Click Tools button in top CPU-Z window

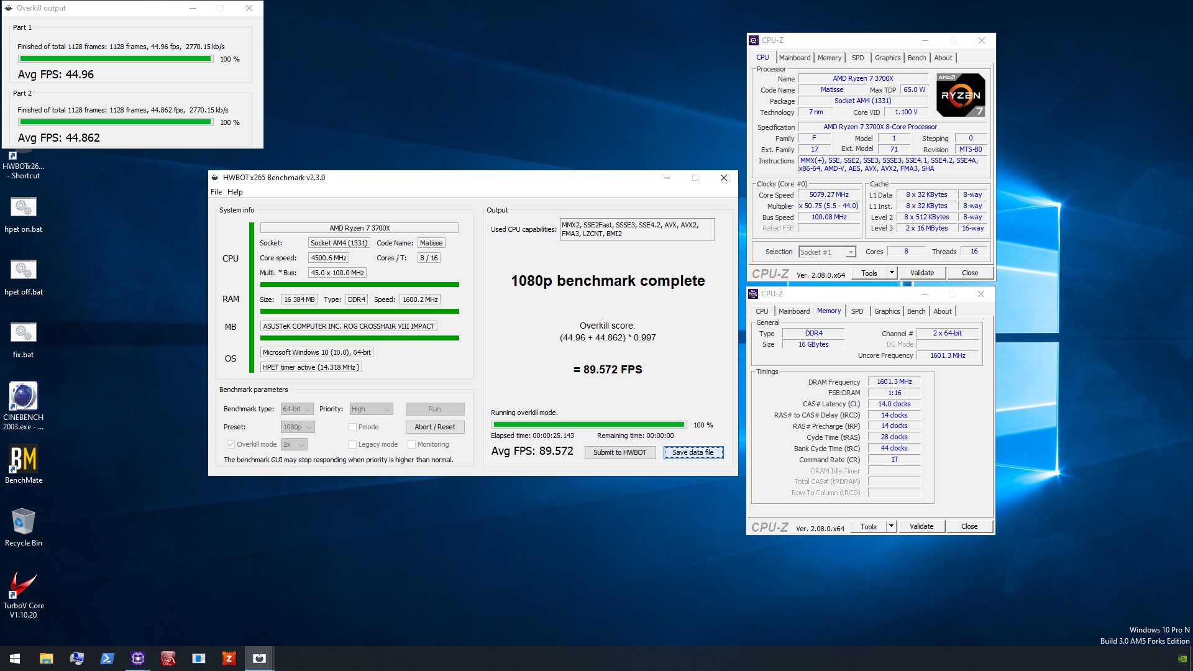click(869, 273)
